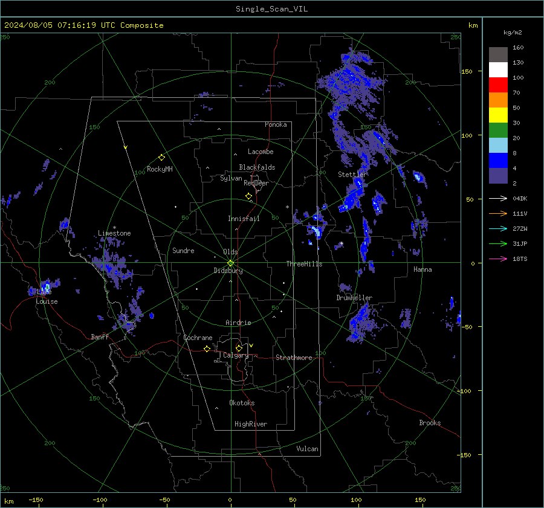The height and width of the screenshot is (508, 544).
Task: Select the yellow 30-50 color swatch
Action: [498, 115]
